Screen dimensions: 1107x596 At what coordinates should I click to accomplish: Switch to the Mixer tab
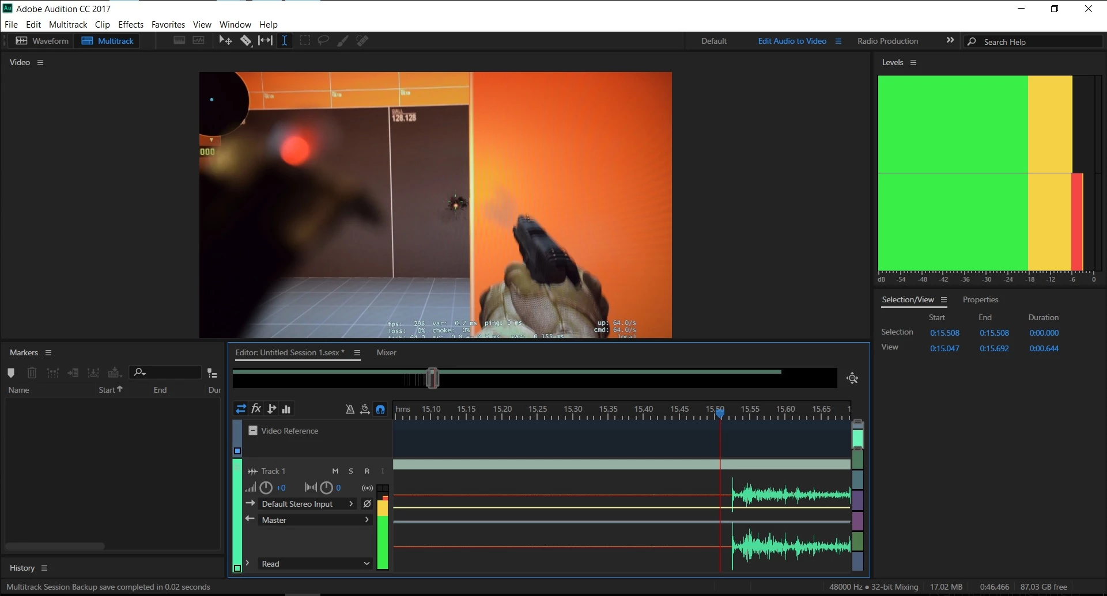386,352
